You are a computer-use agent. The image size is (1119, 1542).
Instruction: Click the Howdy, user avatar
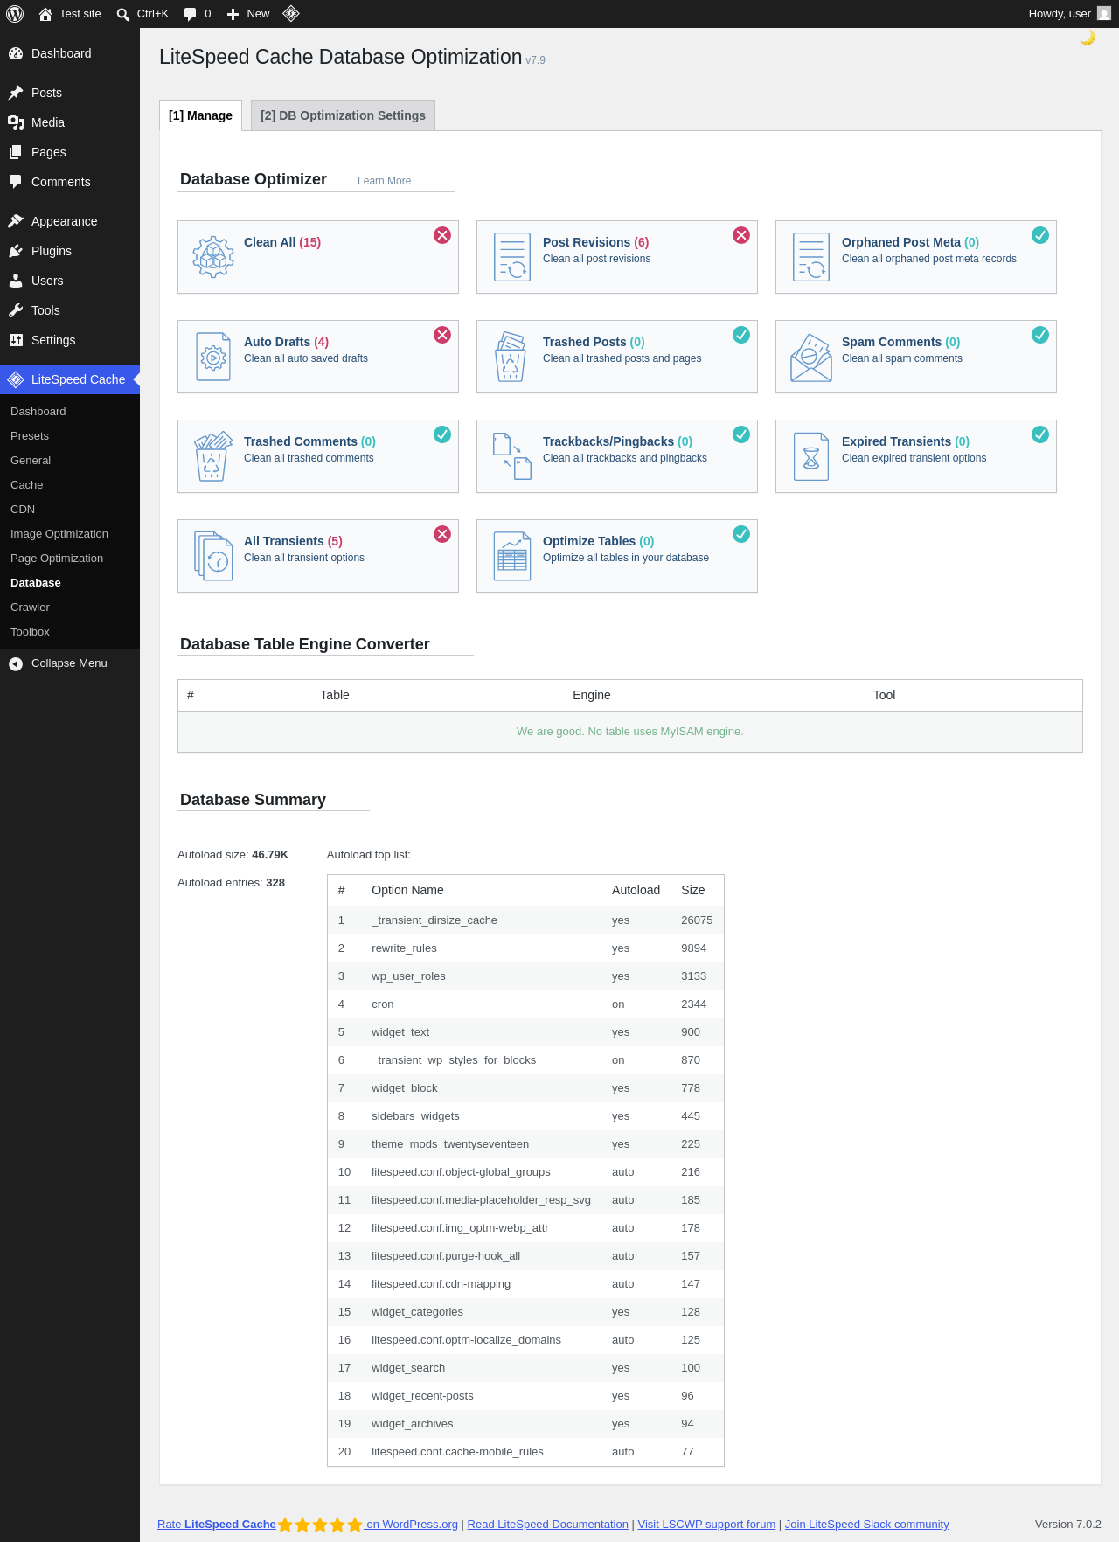(1104, 13)
